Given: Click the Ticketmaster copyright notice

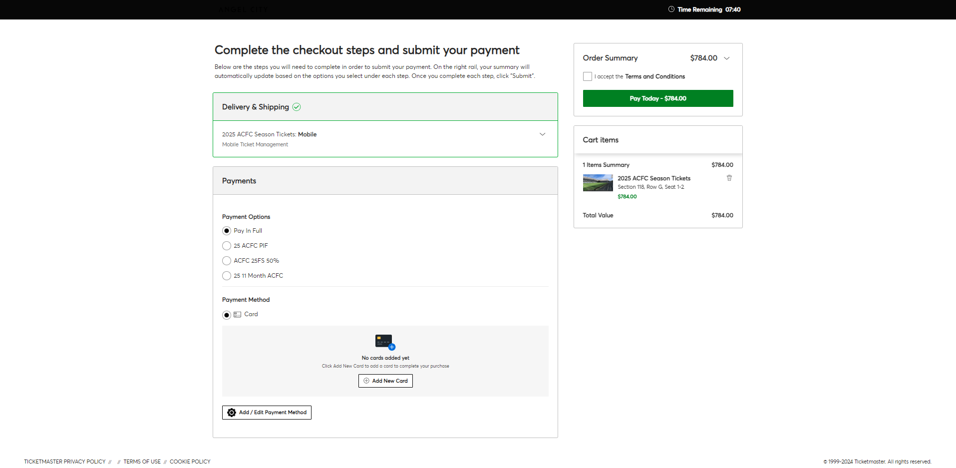Looking at the screenshot, I should click(877, 462).
